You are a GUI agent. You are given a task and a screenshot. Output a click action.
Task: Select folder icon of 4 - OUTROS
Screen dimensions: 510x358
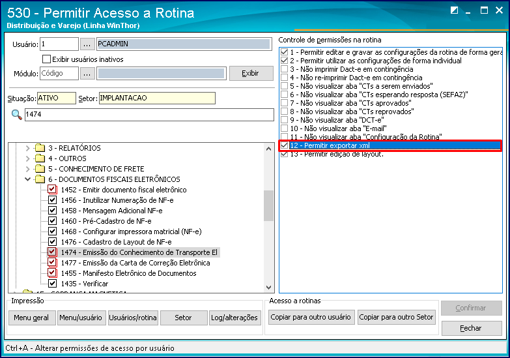coord(40,158)
